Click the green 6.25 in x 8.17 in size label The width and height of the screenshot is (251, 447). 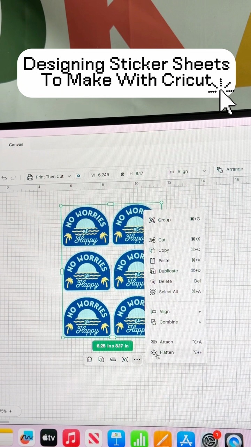(x=113, y=346)
